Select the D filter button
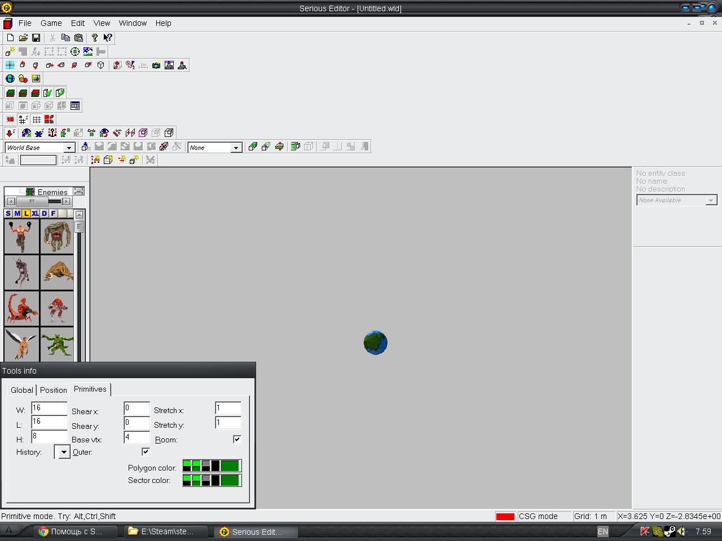The width and height of the screenshot is (722, 541). pos(45,214)
